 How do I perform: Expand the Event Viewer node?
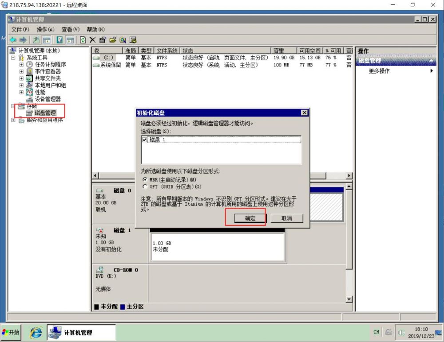tap(21, 71)
